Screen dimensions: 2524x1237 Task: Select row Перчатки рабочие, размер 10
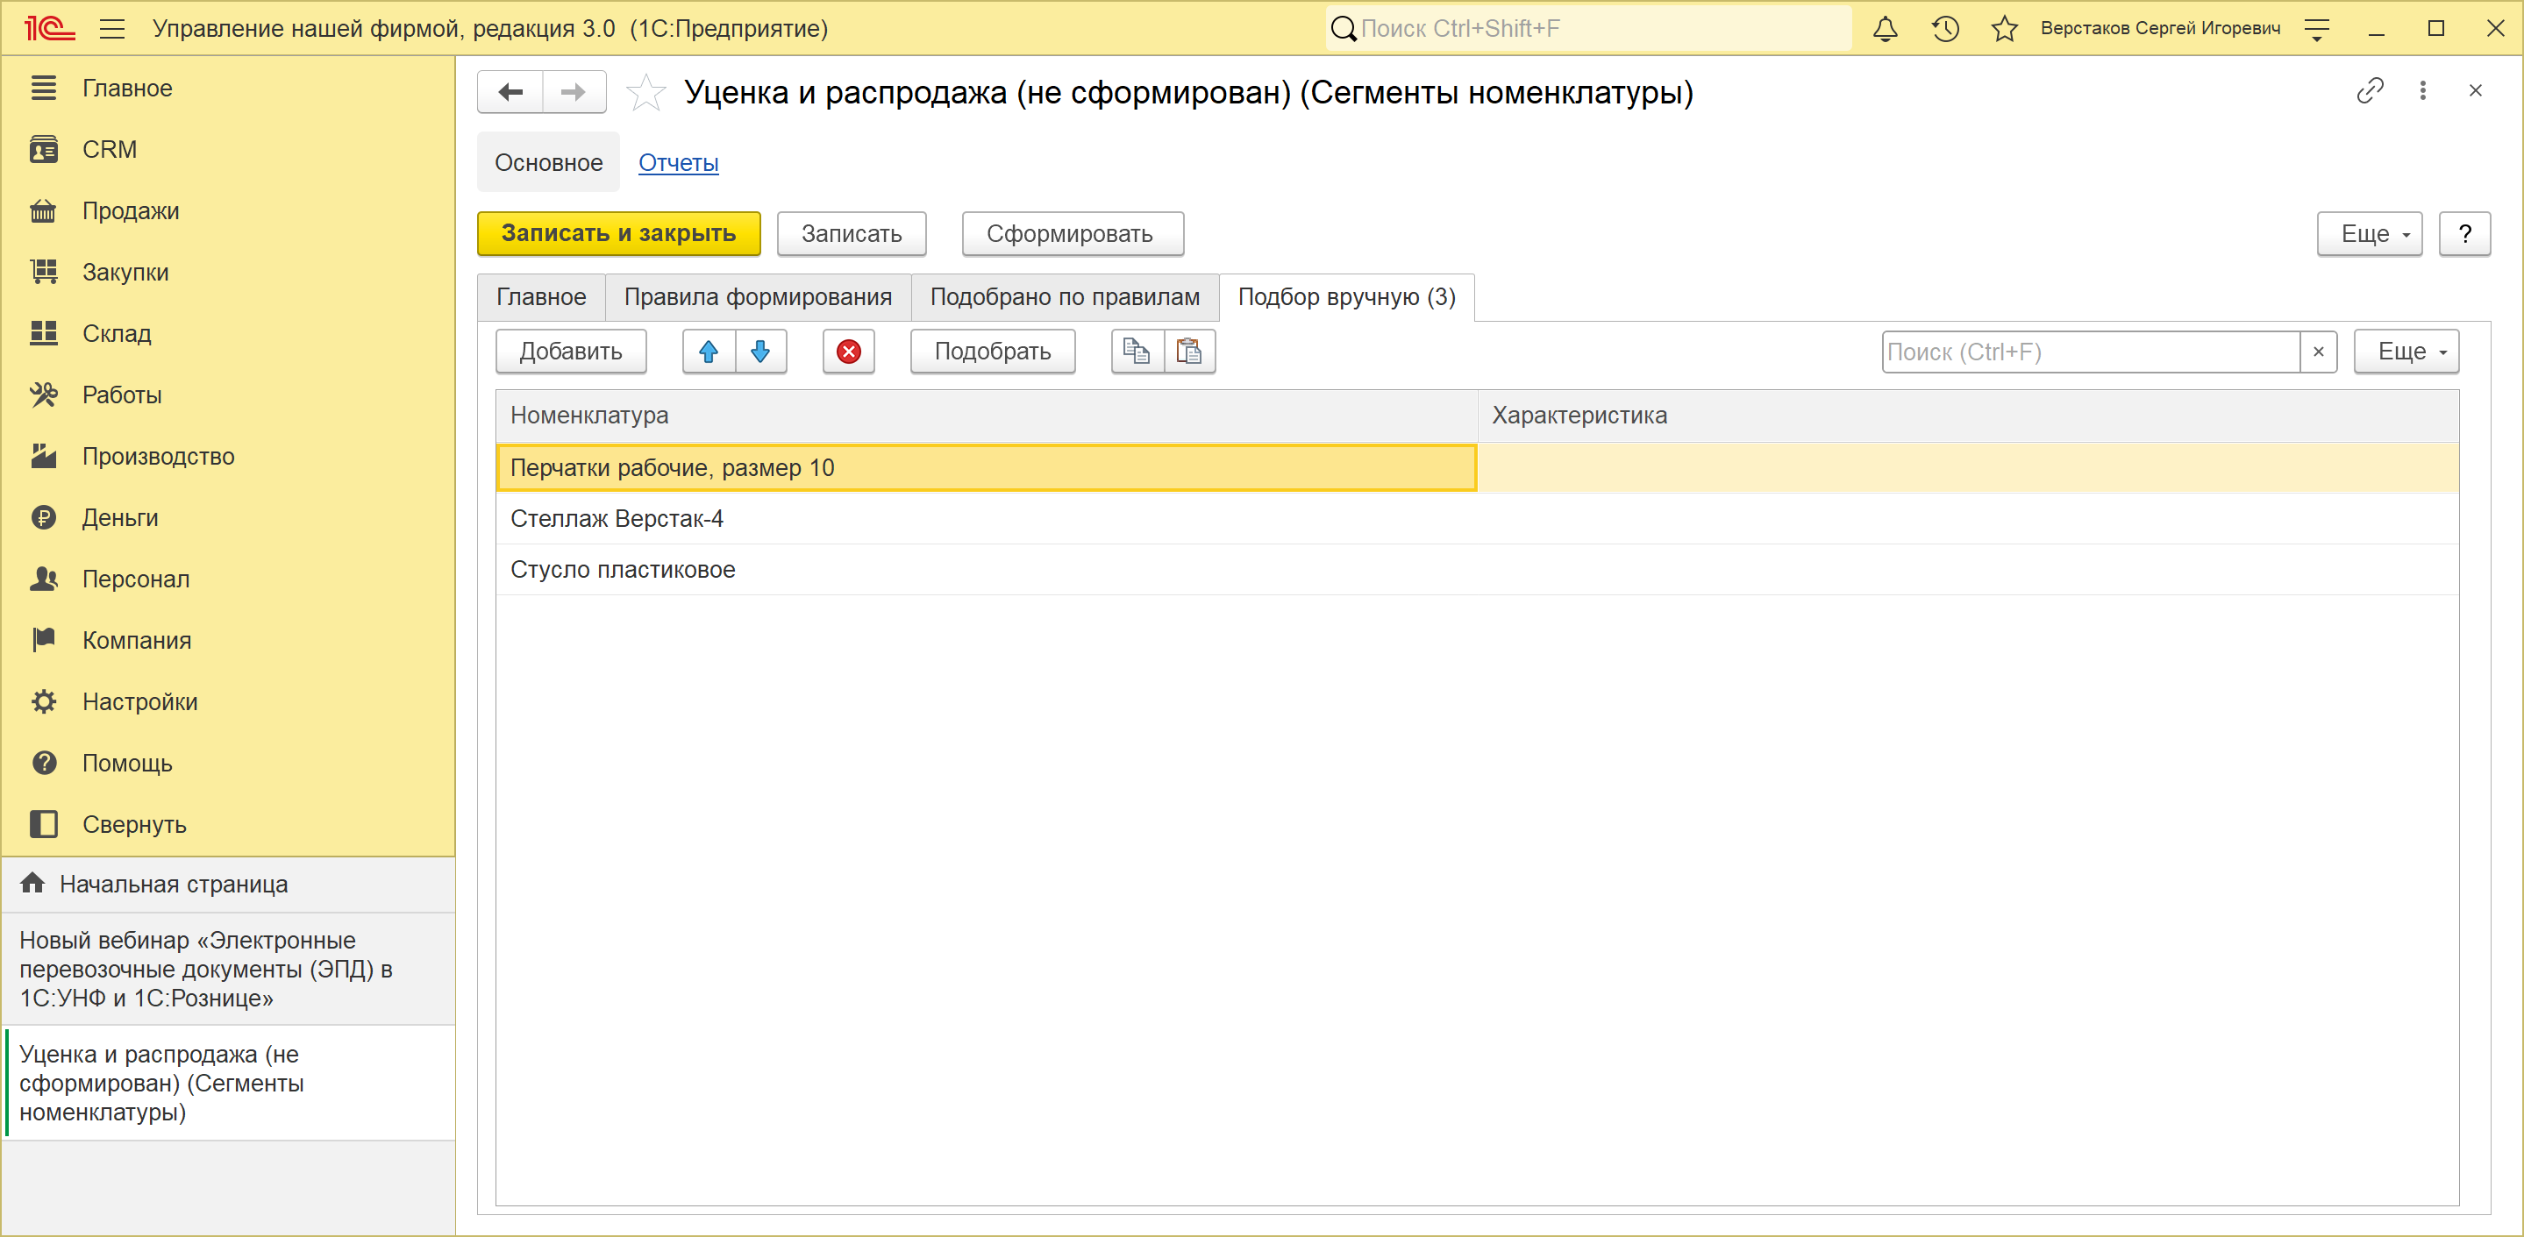[987, 468]
